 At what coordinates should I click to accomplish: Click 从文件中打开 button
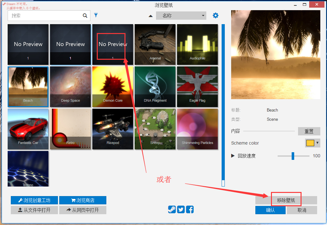point(34,210)
